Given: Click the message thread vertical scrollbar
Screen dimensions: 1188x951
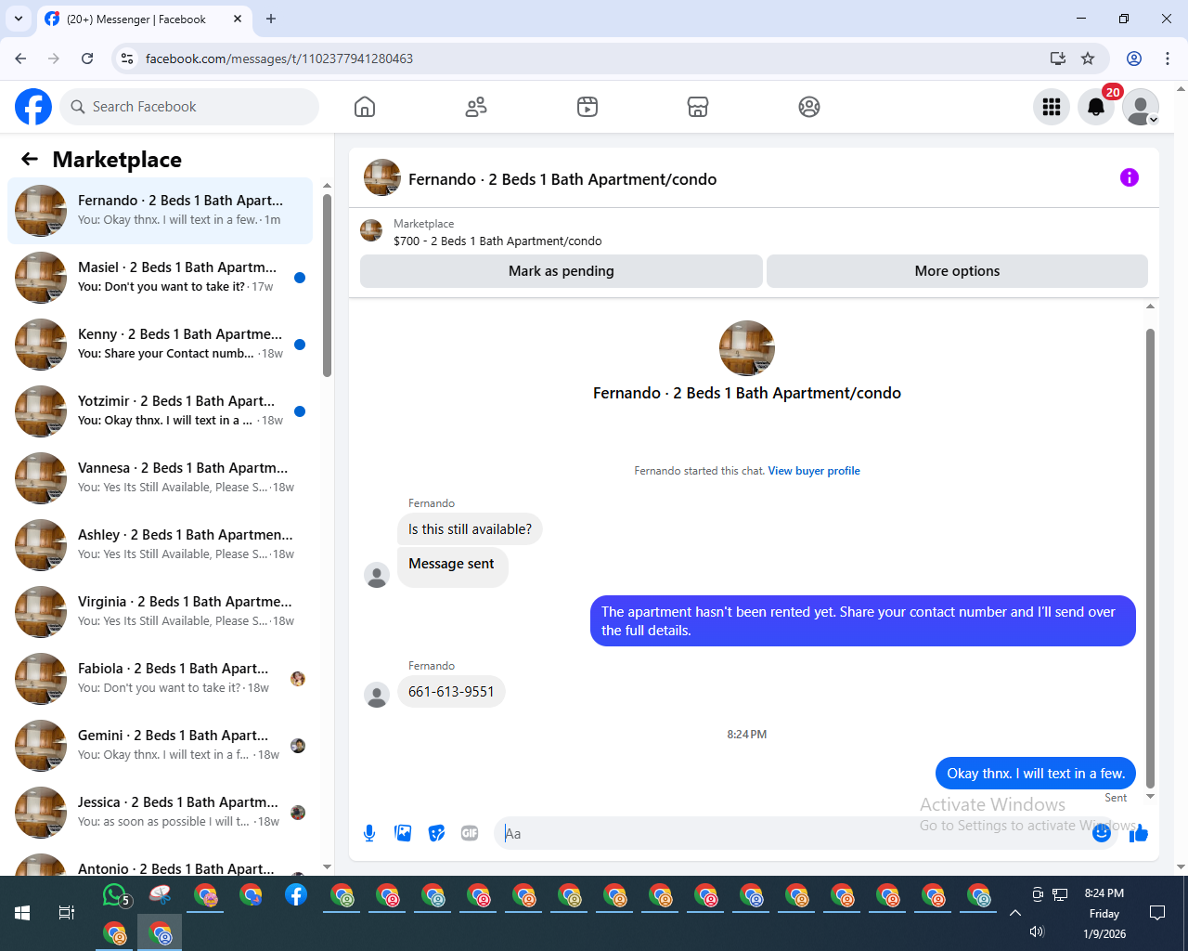Looking at the screenshot, I should (1151, 557).
